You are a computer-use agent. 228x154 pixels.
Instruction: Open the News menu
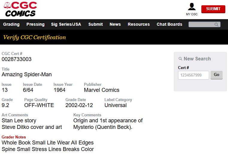pyautogui.click(x=115, y=24)
